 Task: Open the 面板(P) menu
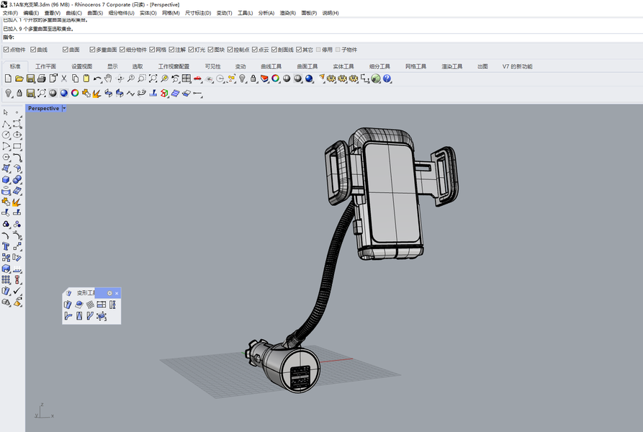click(x=309, y=13)
